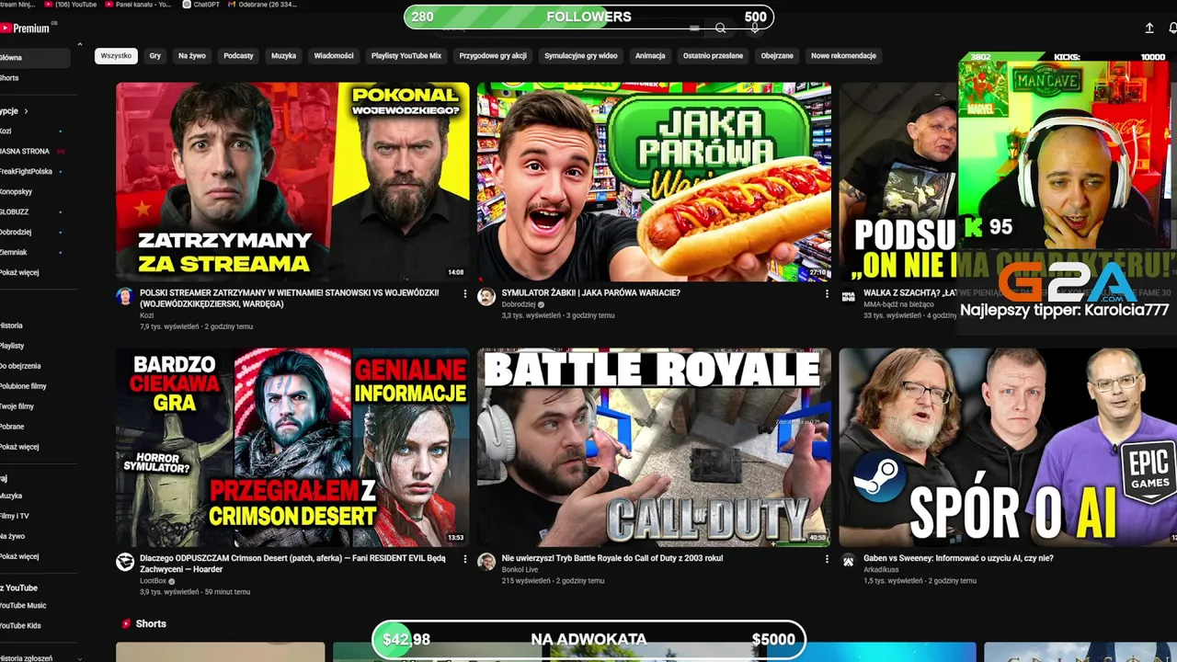The width and height of the screenshot is (1177, 662).
Task: Click the voice search microphone icon
Action: pyautogui.click(x=755, y=29)
